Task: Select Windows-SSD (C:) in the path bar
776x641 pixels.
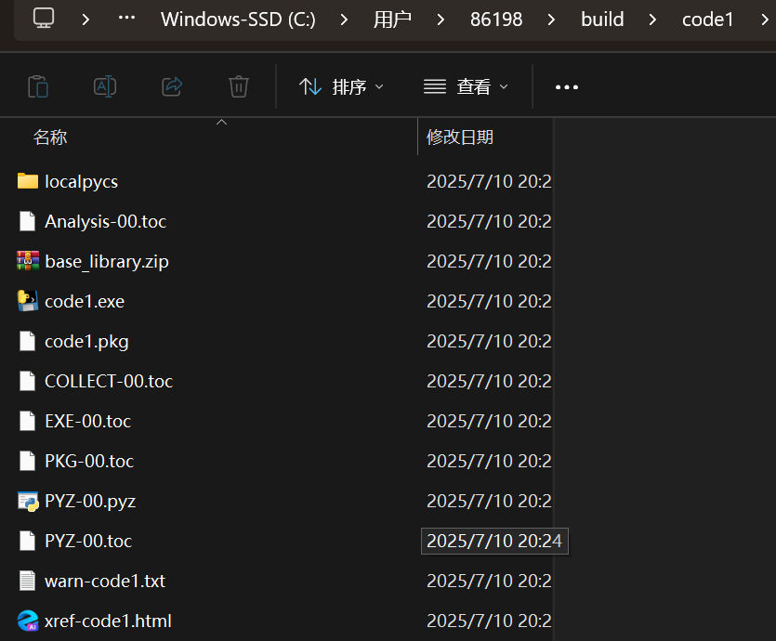Action: (238, 19)
